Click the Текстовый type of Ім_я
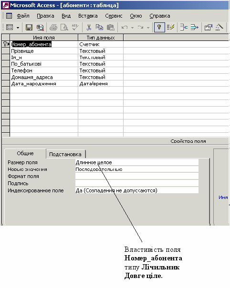The image size is (230, 288). (x=101, y=58)
